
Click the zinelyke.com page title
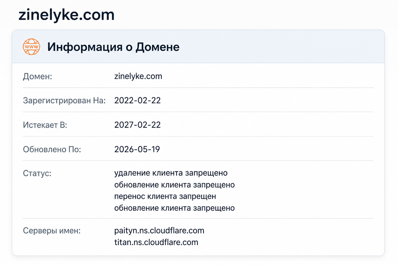[x=67, y=15]
